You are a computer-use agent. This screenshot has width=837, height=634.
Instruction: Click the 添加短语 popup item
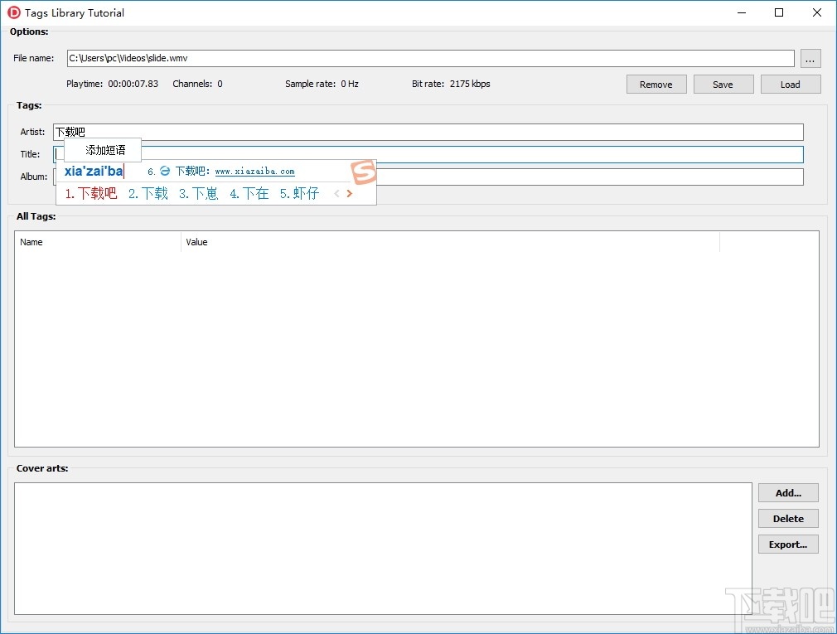(103, 150)
